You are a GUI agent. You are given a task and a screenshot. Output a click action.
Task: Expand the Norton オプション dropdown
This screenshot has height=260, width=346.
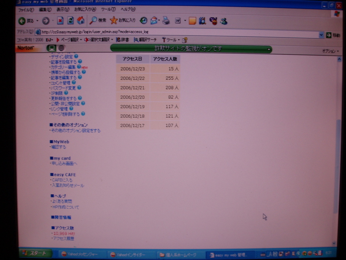(330, 51)
